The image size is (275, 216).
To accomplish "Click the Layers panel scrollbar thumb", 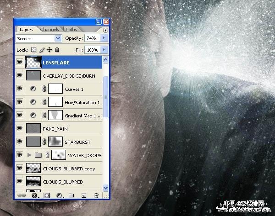I will pos(105,97).
